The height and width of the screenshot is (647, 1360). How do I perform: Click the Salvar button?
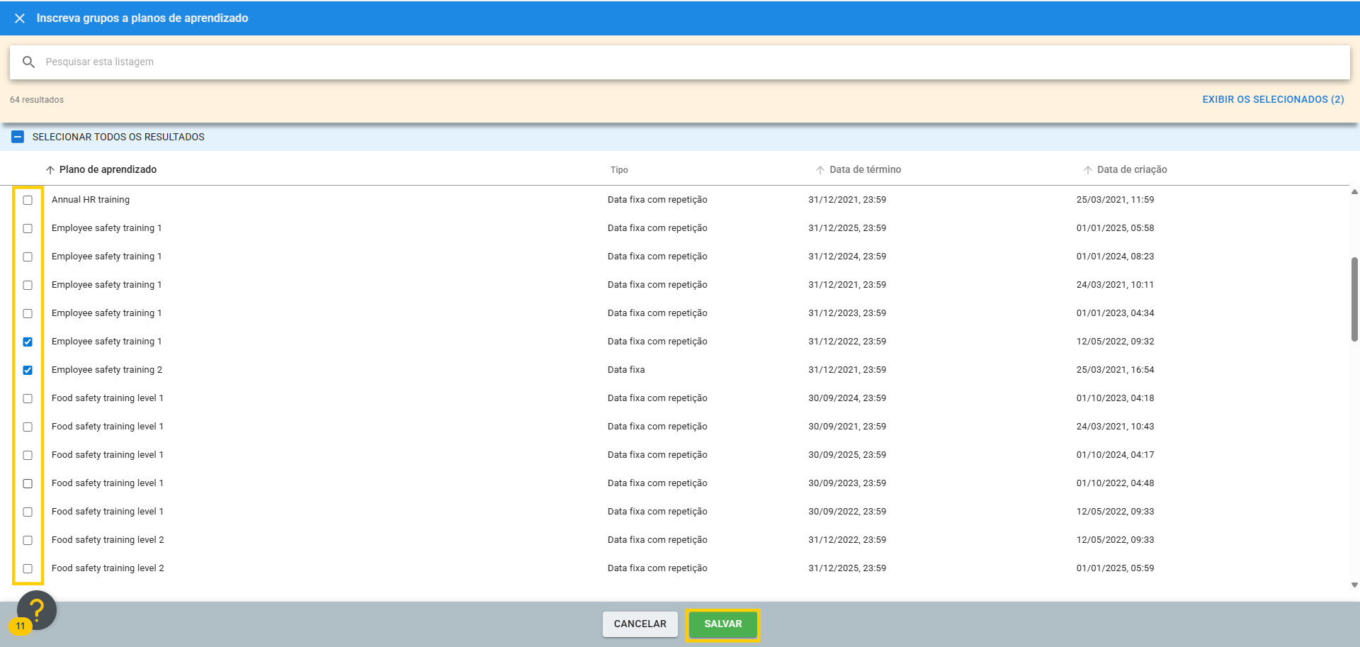click(722, 624)
